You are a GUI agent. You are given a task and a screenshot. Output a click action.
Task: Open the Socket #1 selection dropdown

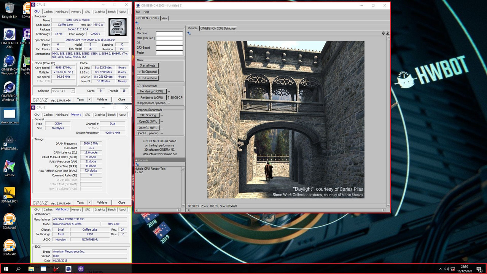pyautogui.click(x=63, y=91)
